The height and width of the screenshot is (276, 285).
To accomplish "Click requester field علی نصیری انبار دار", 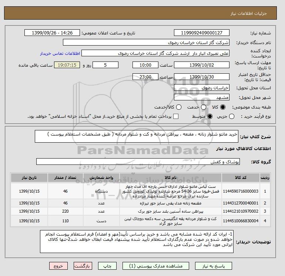I will point(155,53).
